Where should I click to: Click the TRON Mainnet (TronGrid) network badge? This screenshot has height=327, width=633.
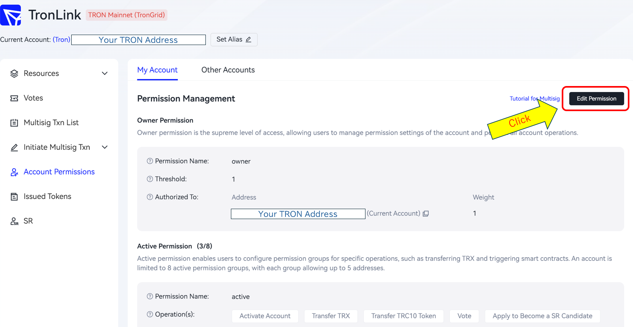click(127, 15)
